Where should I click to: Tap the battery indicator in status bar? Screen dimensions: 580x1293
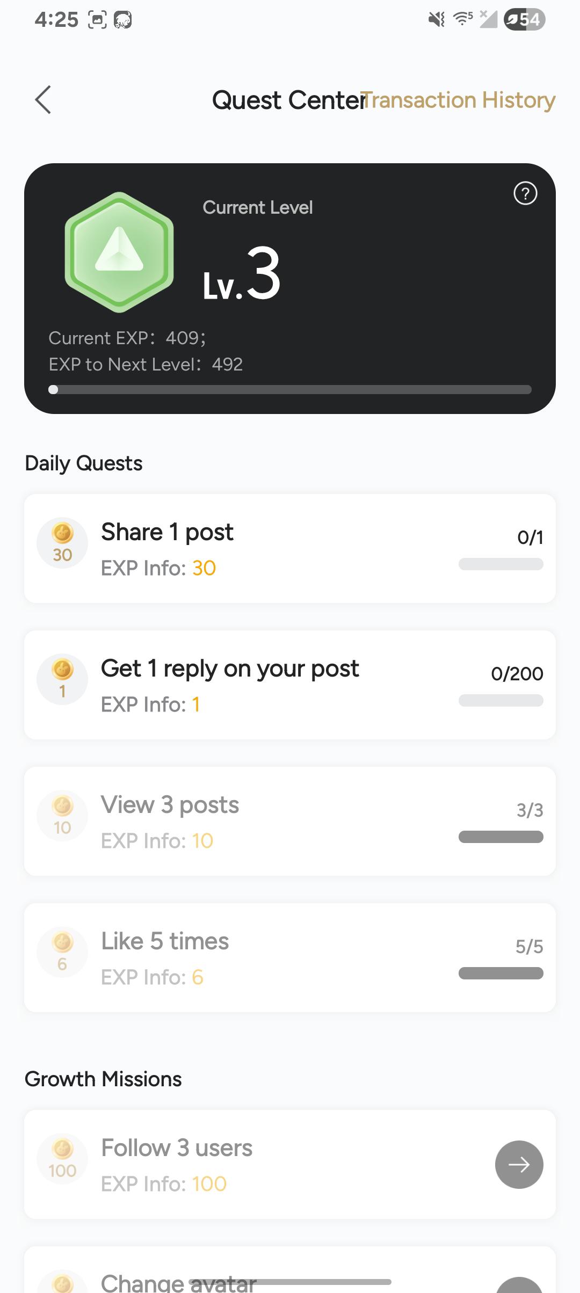pos(524,20)
